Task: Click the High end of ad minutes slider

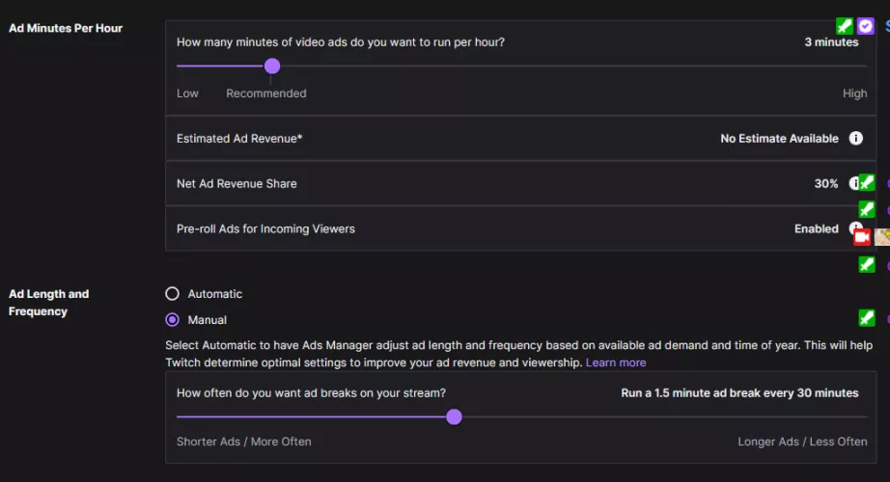Action: 854,94
